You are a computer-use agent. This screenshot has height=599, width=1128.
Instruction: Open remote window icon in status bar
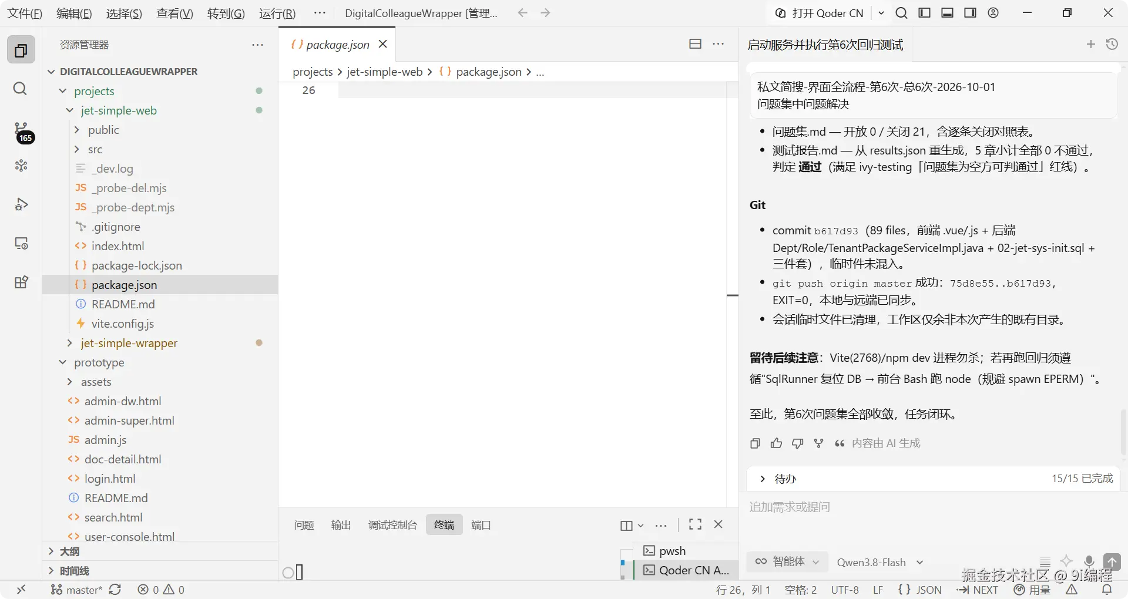click(x=21, y=590)
